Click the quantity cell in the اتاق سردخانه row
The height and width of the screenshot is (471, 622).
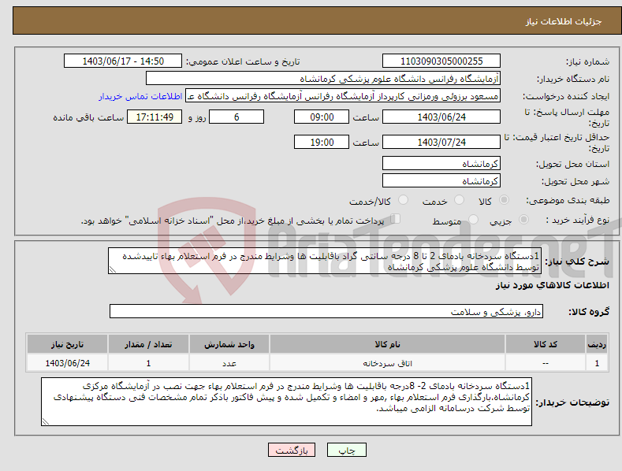point(148,363)
